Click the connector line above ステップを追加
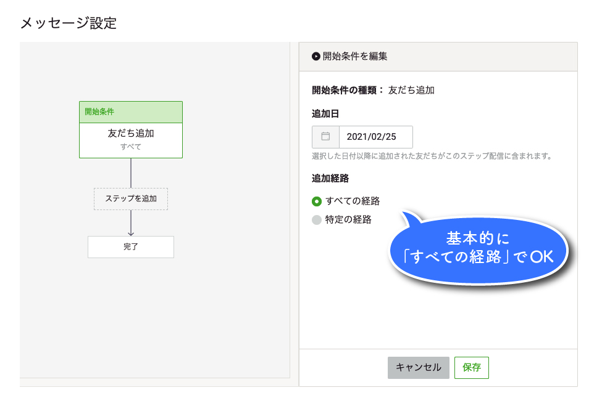The height and width of the screenshot is (406, 602). click(x=131, y=173)
